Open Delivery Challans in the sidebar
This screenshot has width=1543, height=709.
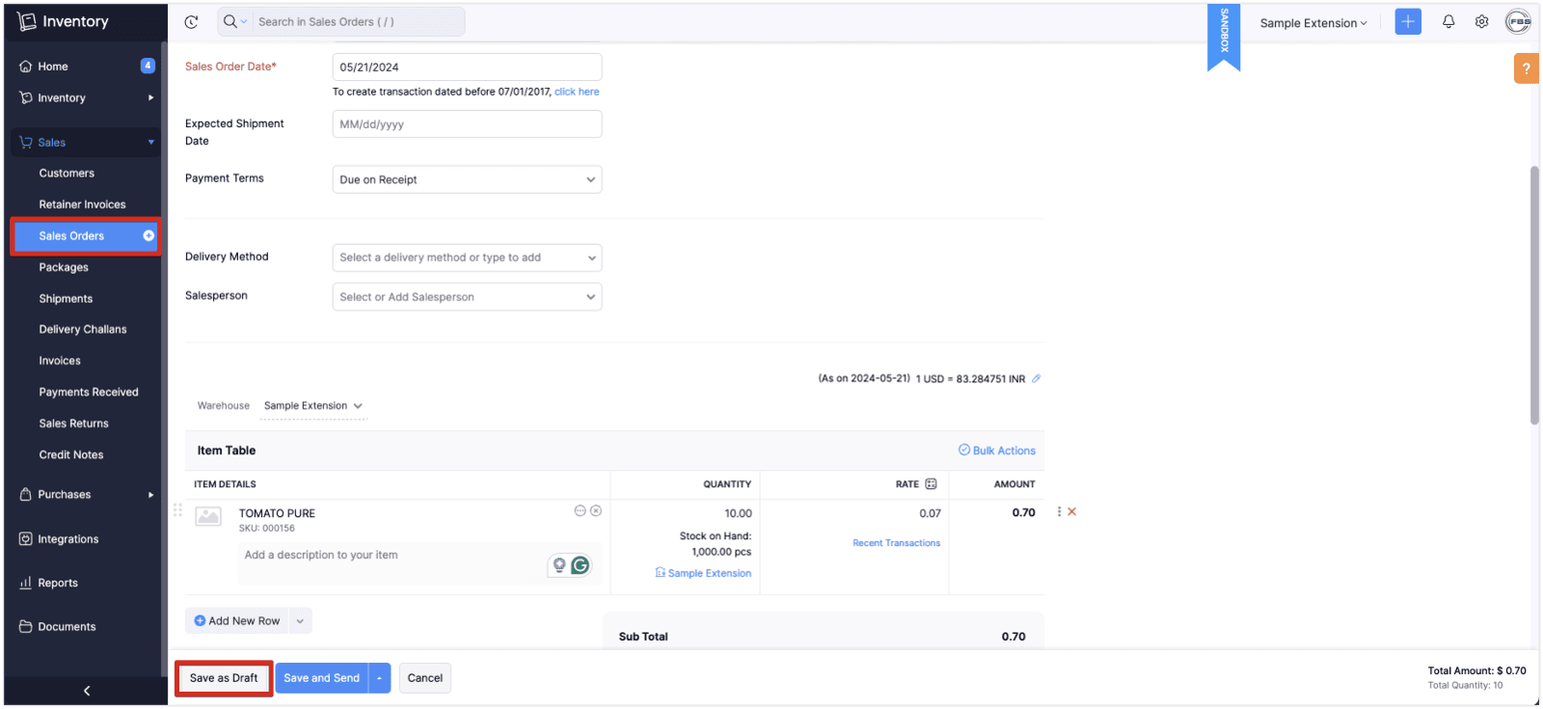85,329
